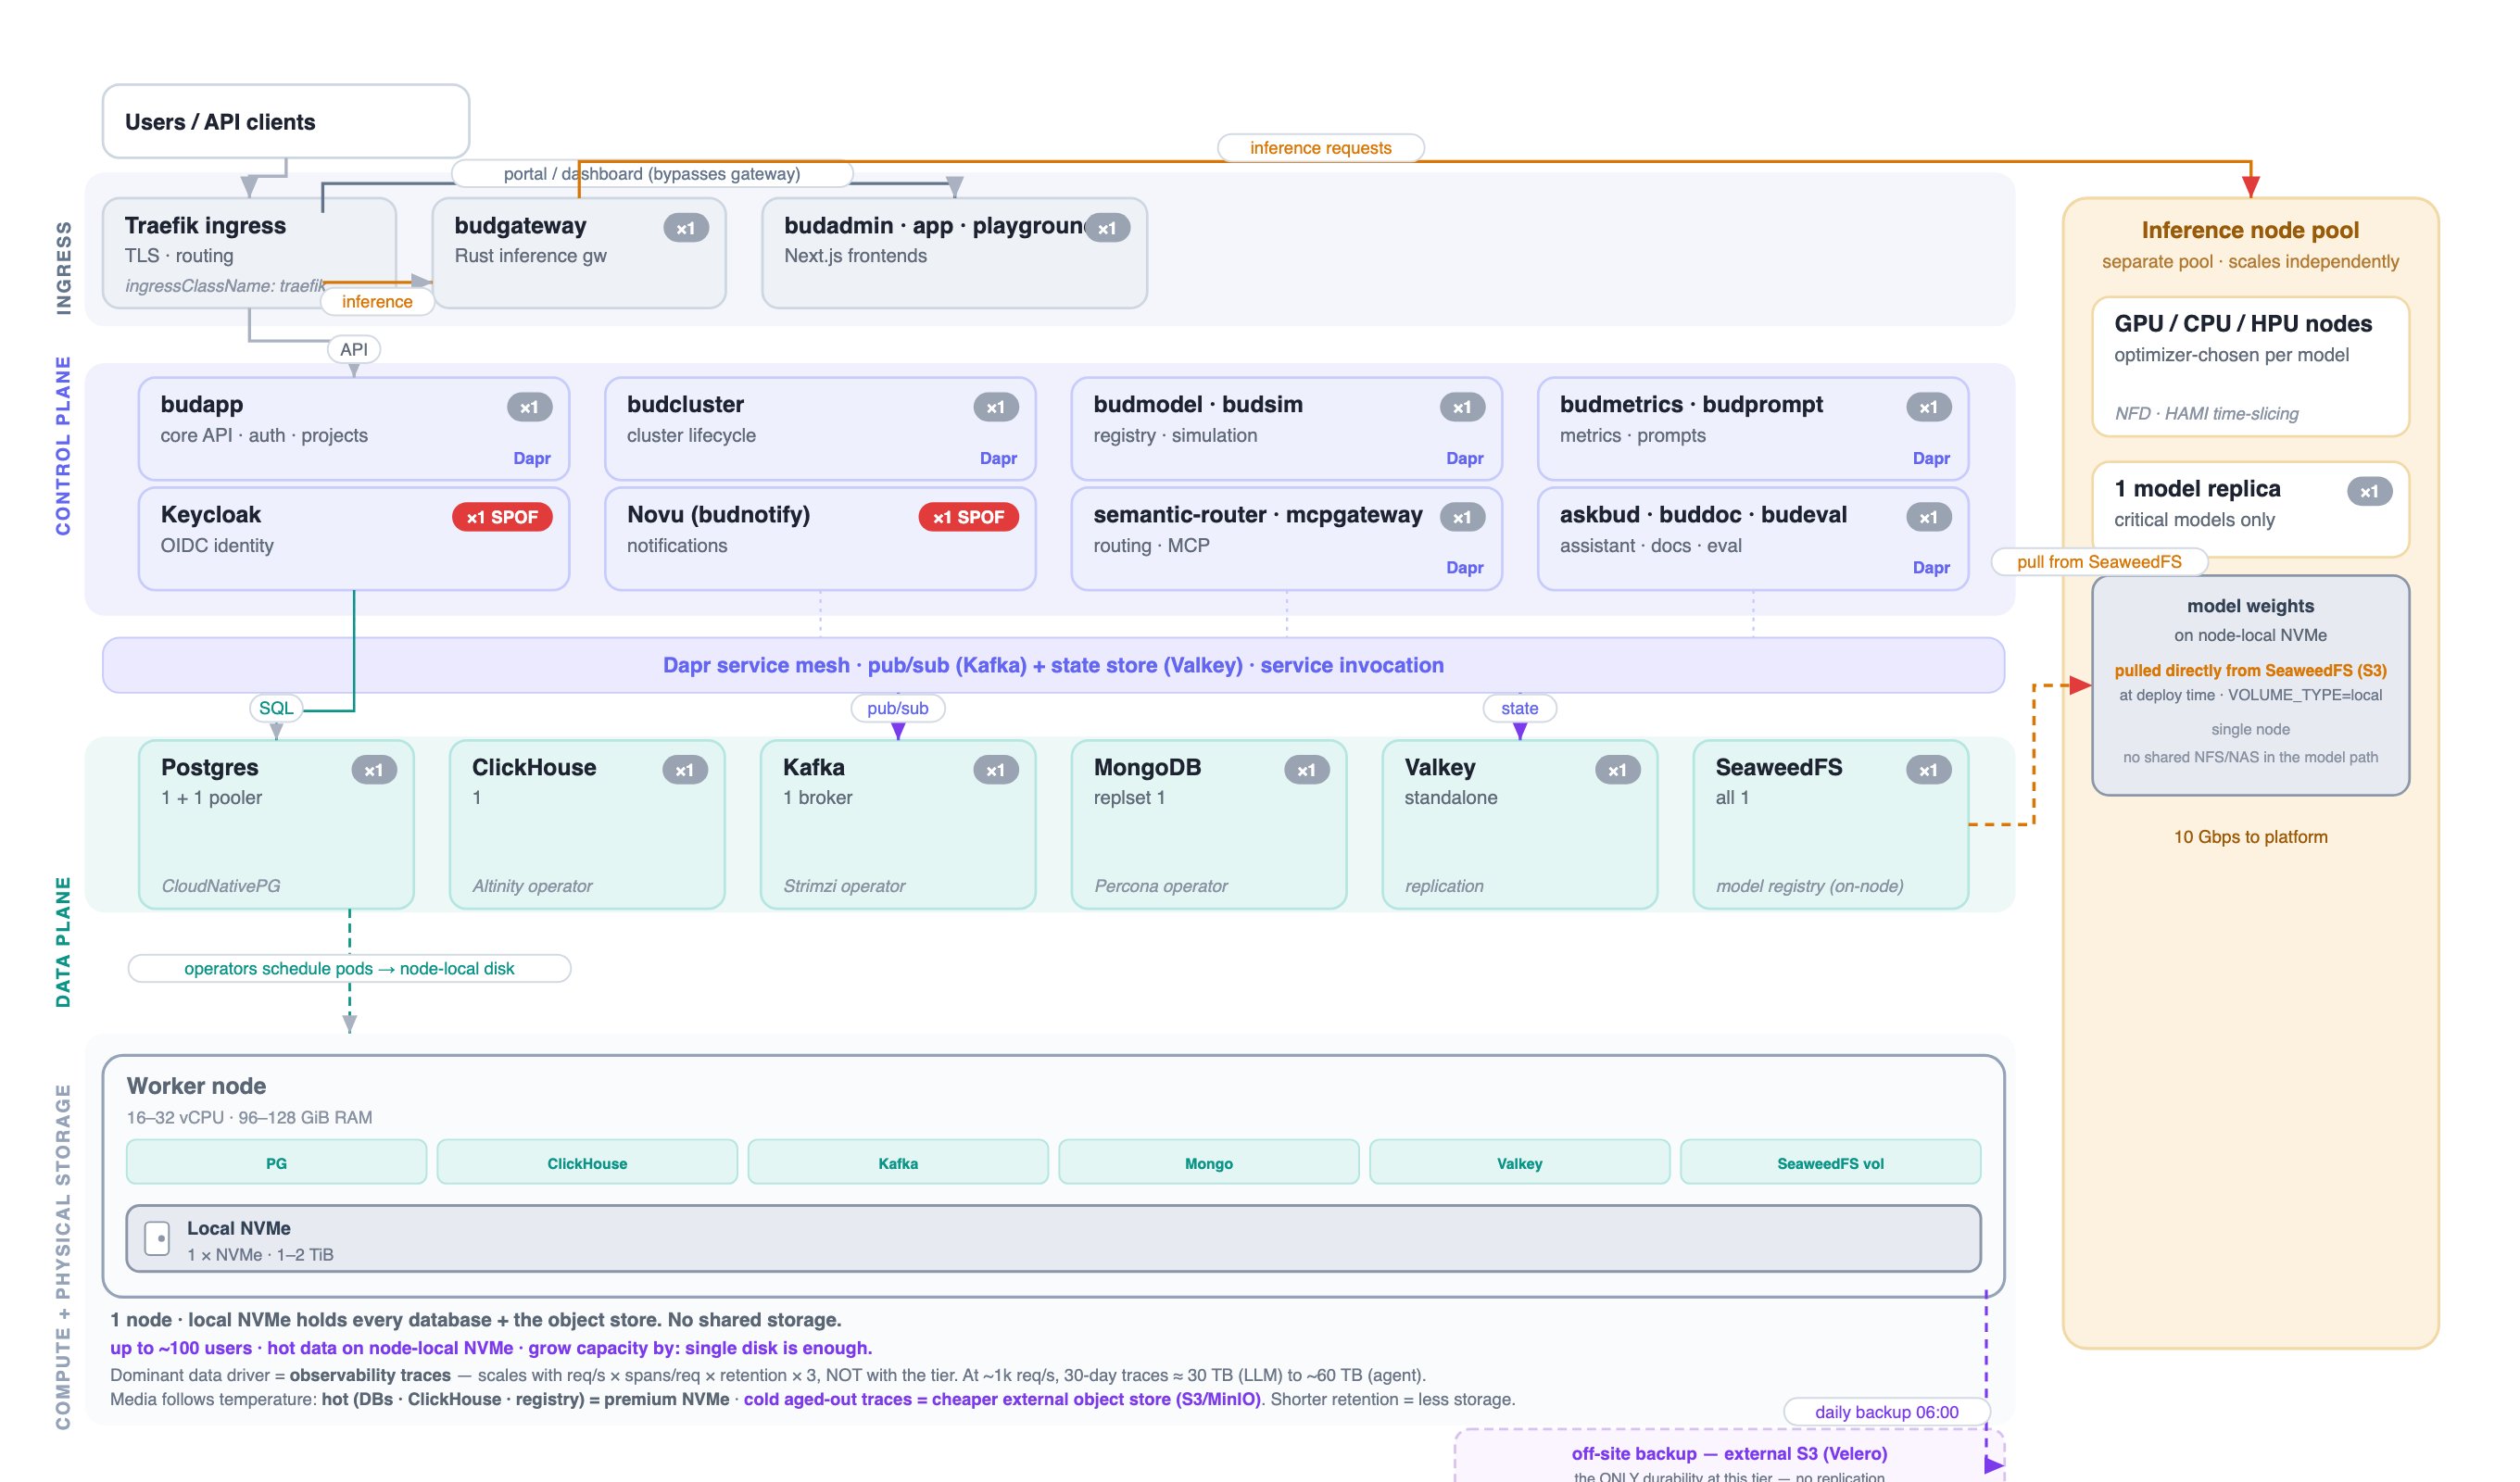Click the Keycloak OIDC identity card

(x=354, y=539)
